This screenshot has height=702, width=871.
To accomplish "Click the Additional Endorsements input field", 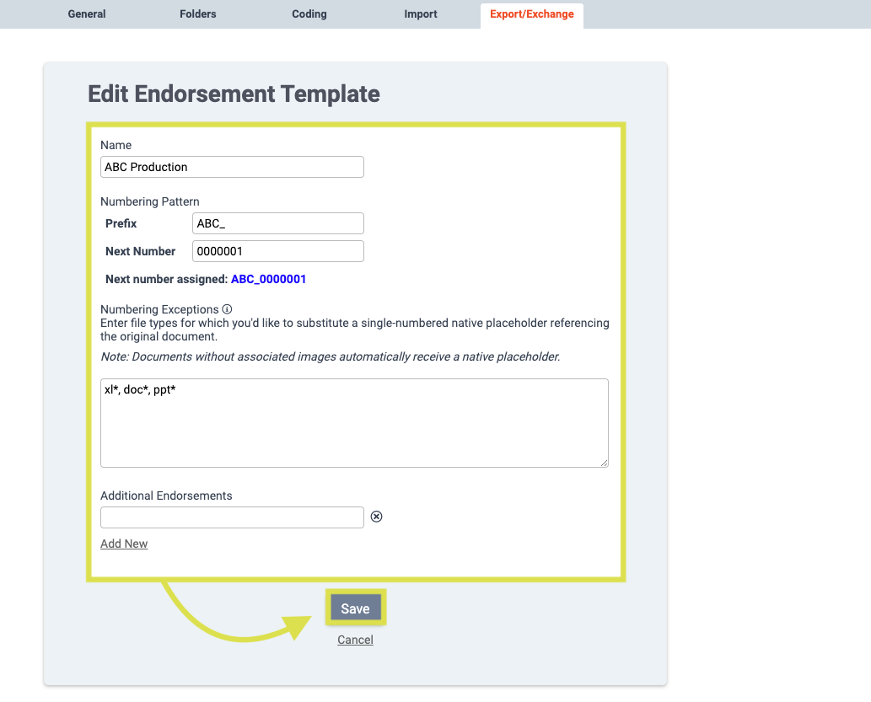I will click(x=232, y=517).
